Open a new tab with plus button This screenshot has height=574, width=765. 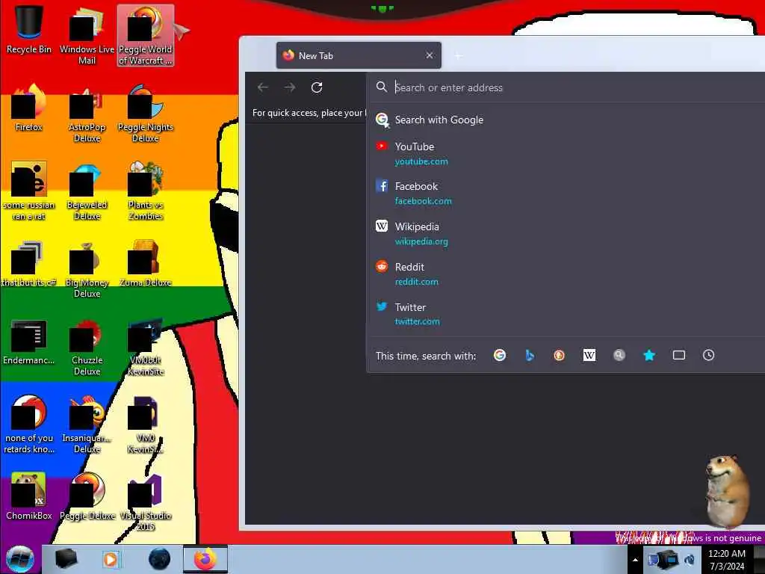[459, 55]
